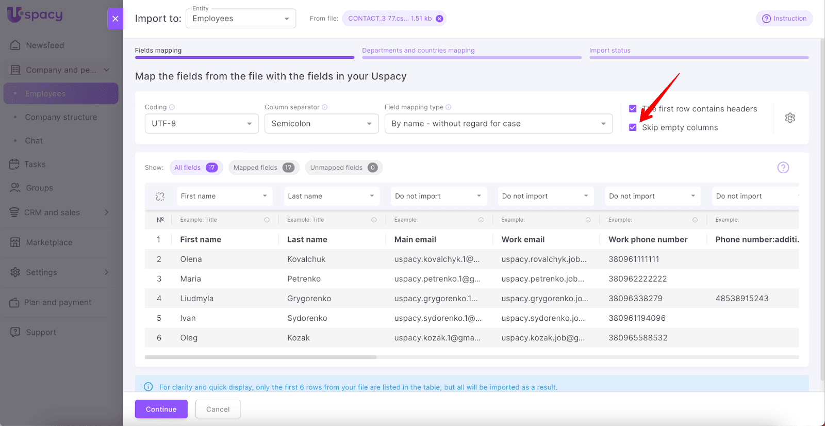Expand the Semicolon column separator dropdown

click(x=321, y=124)
